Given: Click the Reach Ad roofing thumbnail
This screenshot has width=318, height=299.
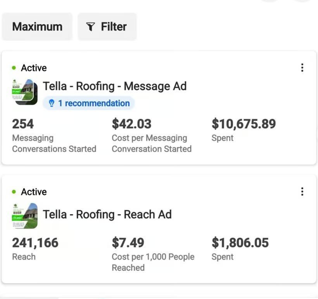Looking at the screenshot, I should click(x=25, y=216).
